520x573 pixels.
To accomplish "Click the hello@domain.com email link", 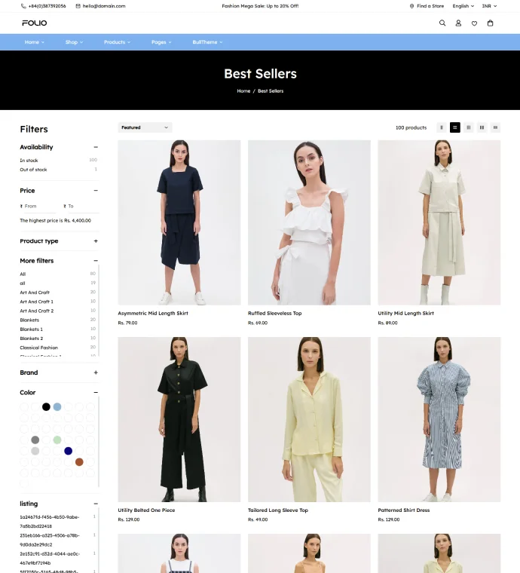I will 104,6.
